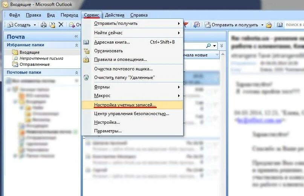Screen dimensions: 304x196
Task: Open the Вид menu
Action: click(51, 15)
